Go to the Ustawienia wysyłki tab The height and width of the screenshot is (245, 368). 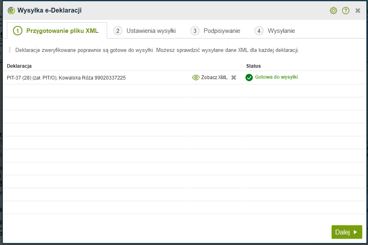(x=146, y=31)
